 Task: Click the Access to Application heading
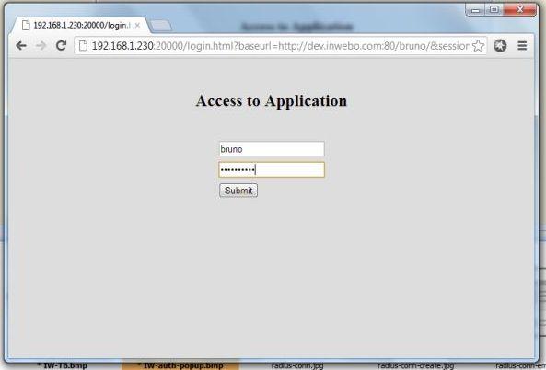pos(272,101)
